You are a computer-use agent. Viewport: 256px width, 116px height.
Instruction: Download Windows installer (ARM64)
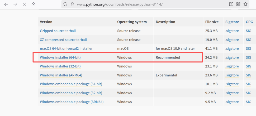[x=61, y=75]
